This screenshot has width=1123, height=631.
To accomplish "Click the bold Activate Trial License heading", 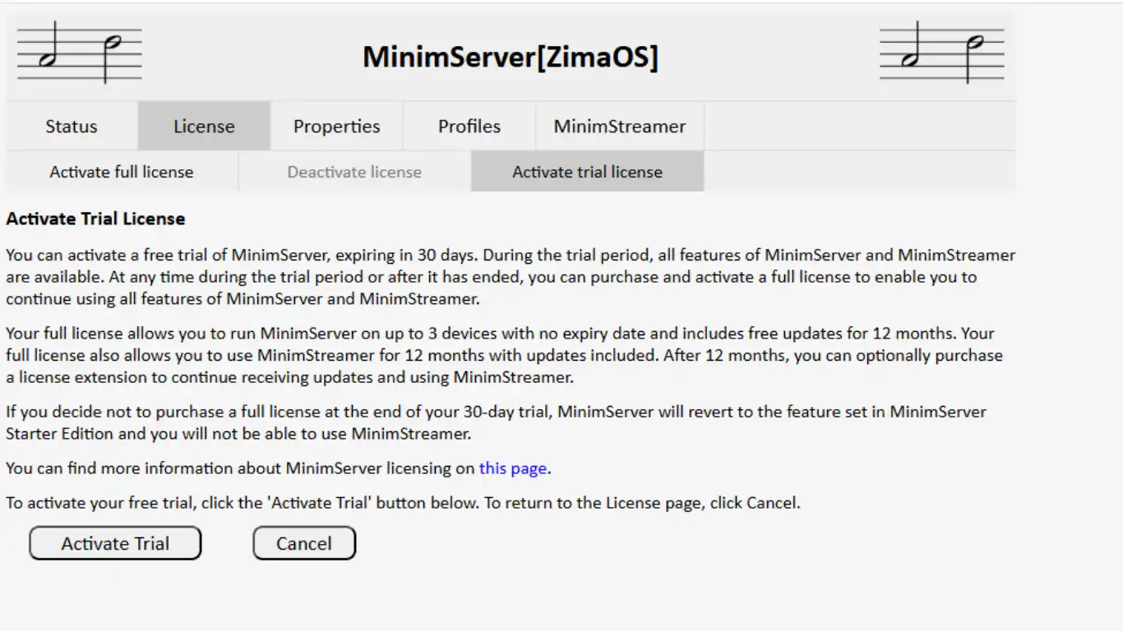I will (x=95, y=219).
